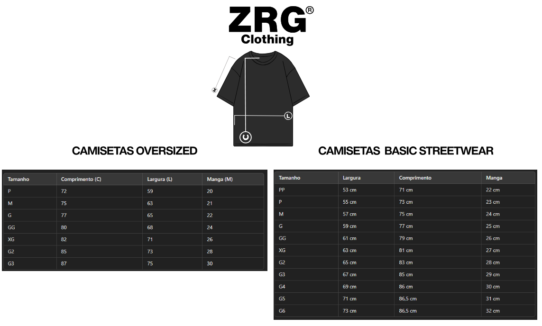Select the 83 cm length for Streetwear G2
The height and width of the screenshot is (326, 542).
point(406,263)
